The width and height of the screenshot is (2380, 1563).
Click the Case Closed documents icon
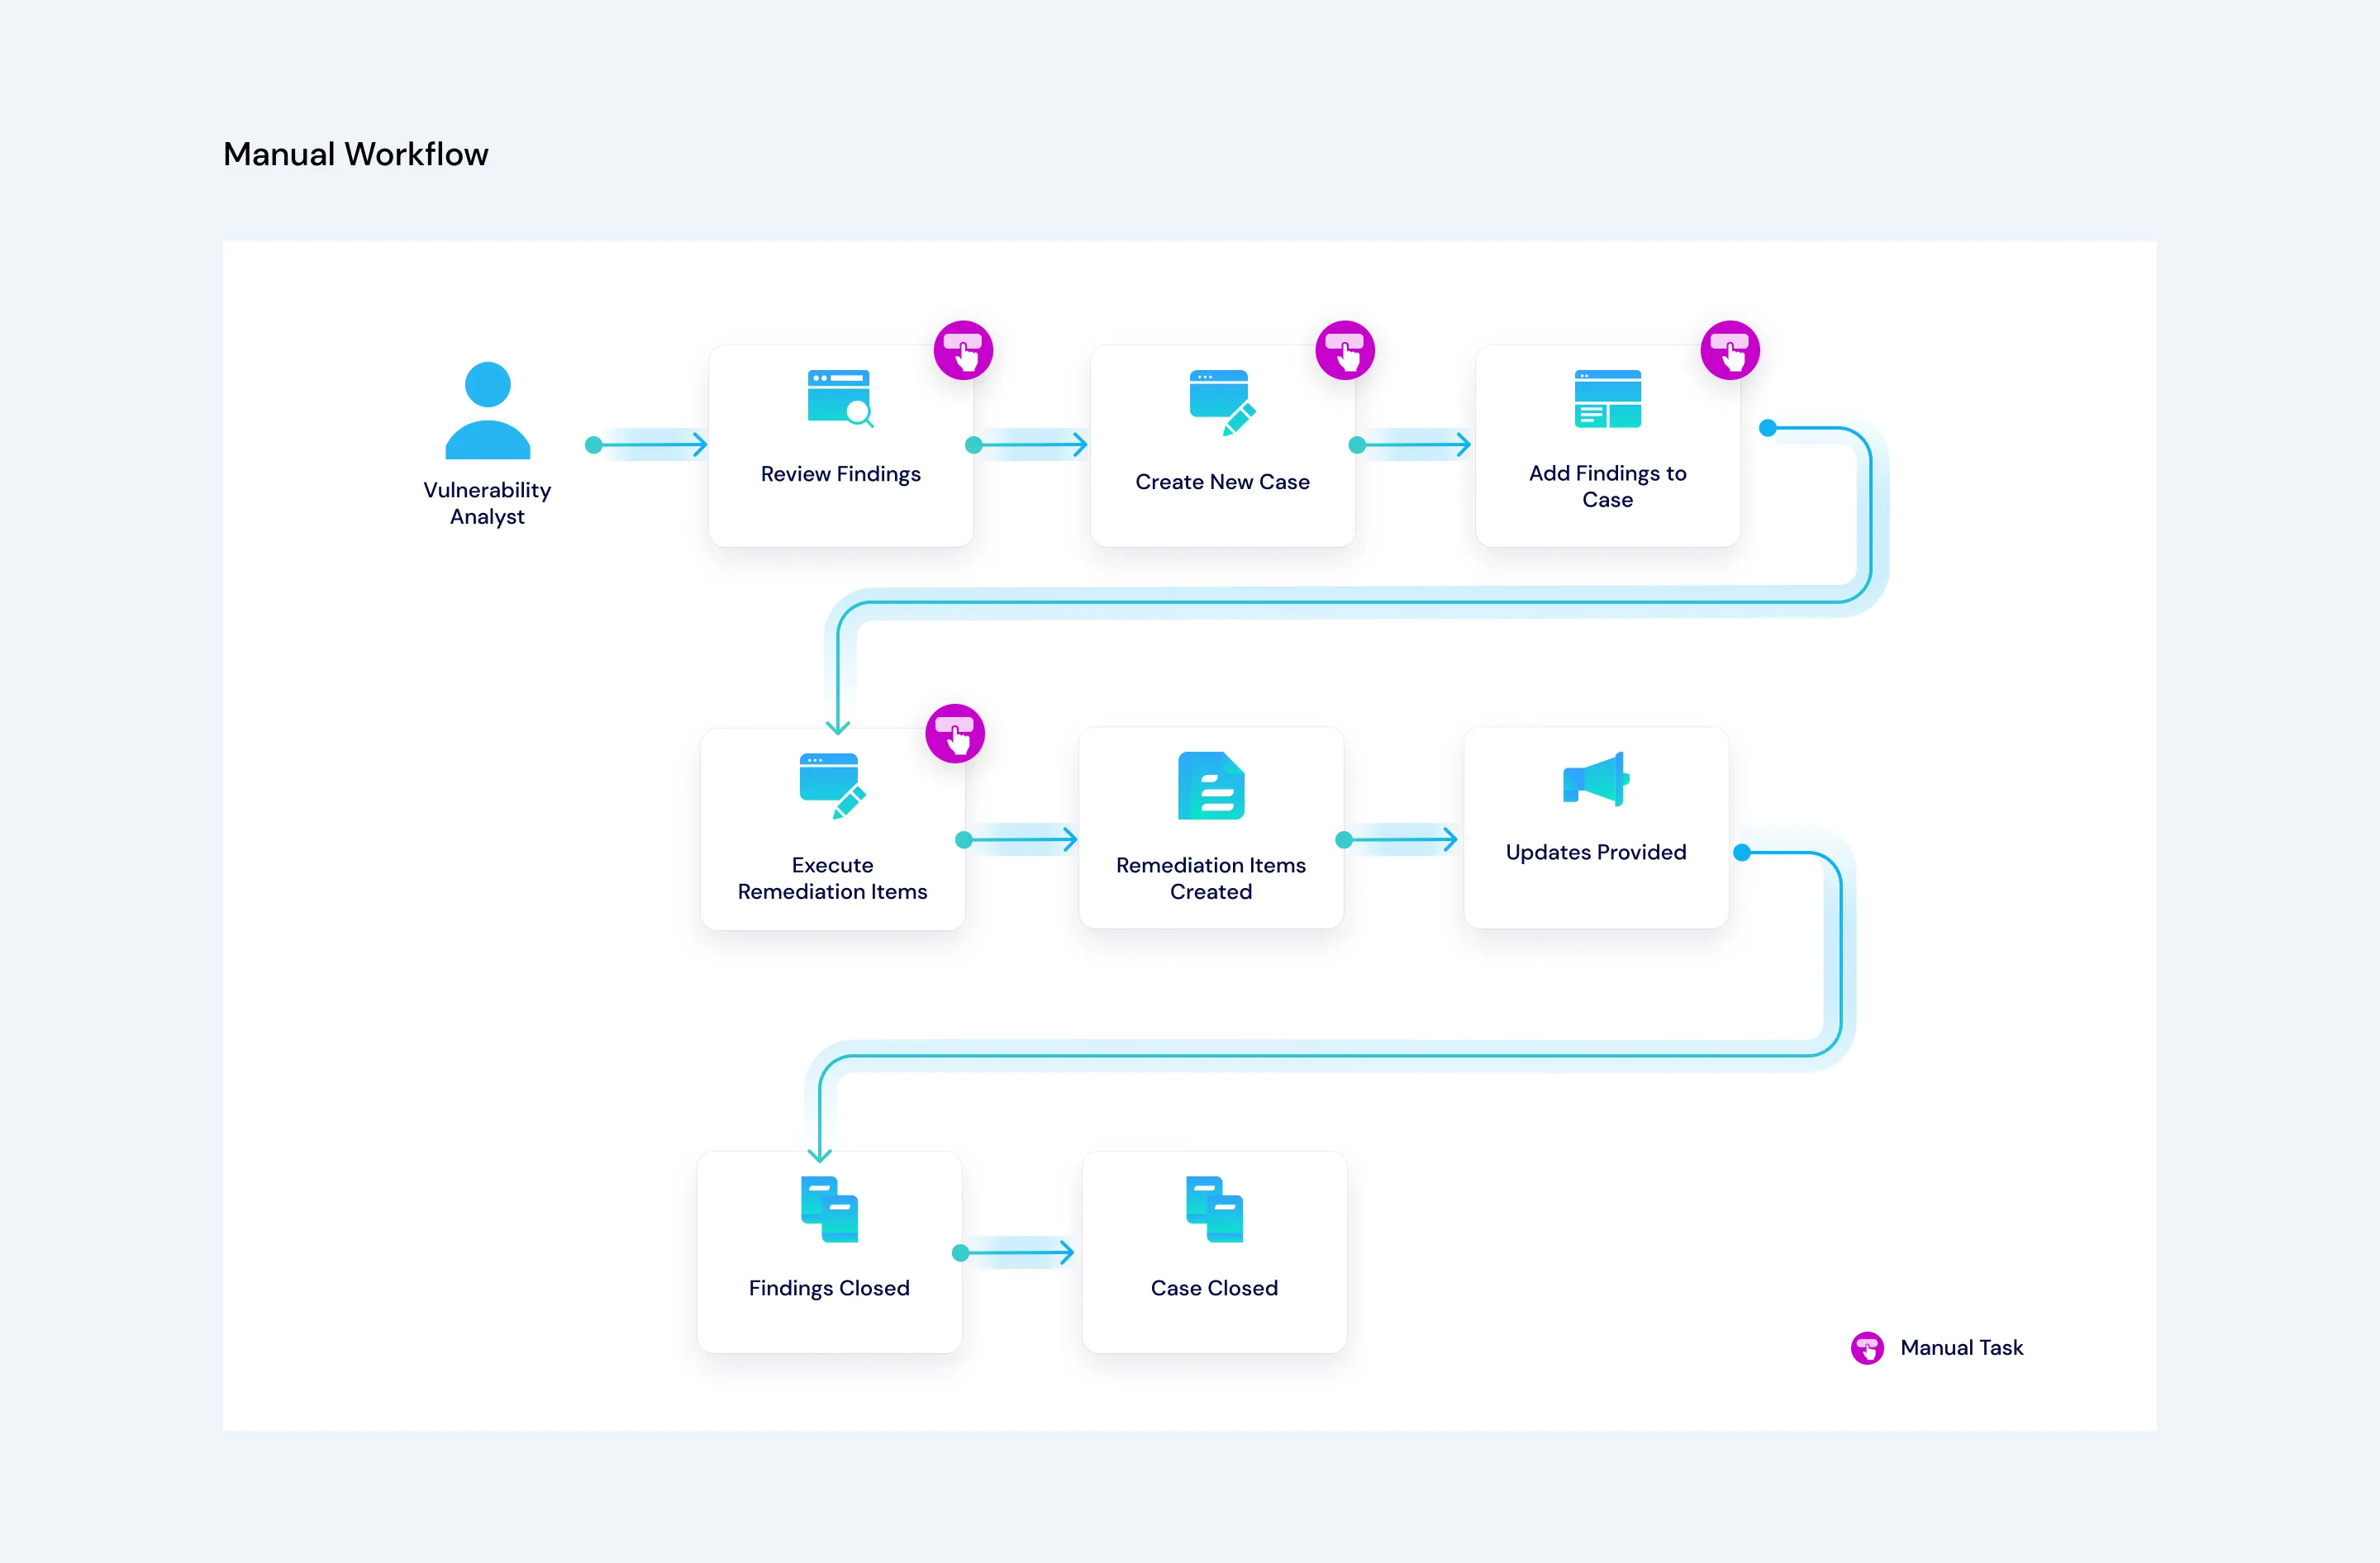pos(1214,1209)
